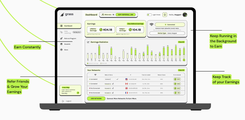Click the Network Score column header
Viewport: 245px width, 120px height.
click(x=161, y=75)
